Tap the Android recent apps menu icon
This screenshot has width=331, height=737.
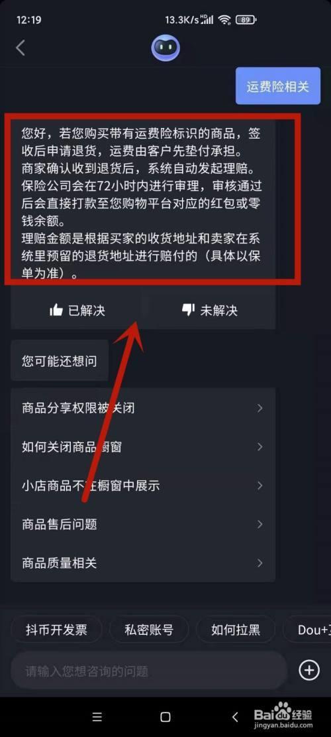click(97, 717)
